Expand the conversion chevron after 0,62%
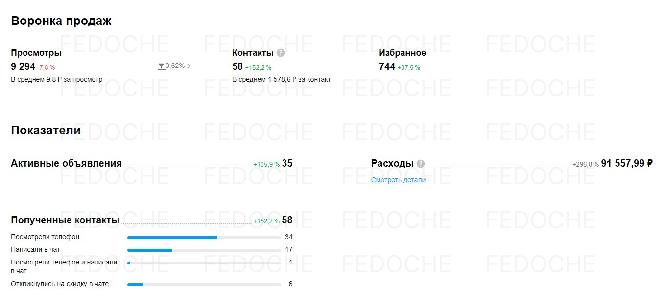The image size is (664, 308). click(189, 66)
